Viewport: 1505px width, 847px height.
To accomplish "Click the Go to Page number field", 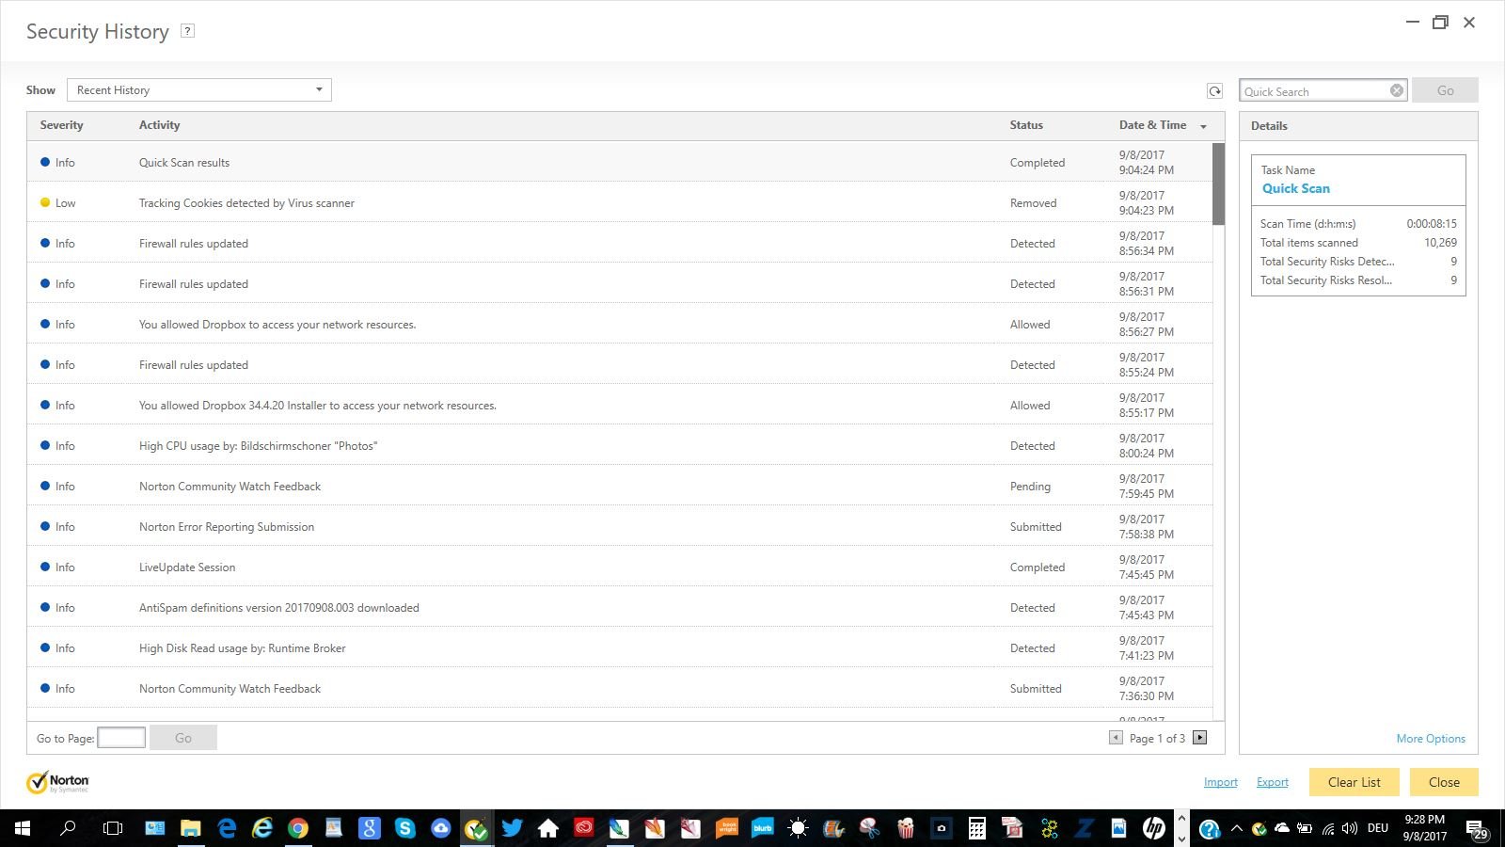I will pos(121,738).
